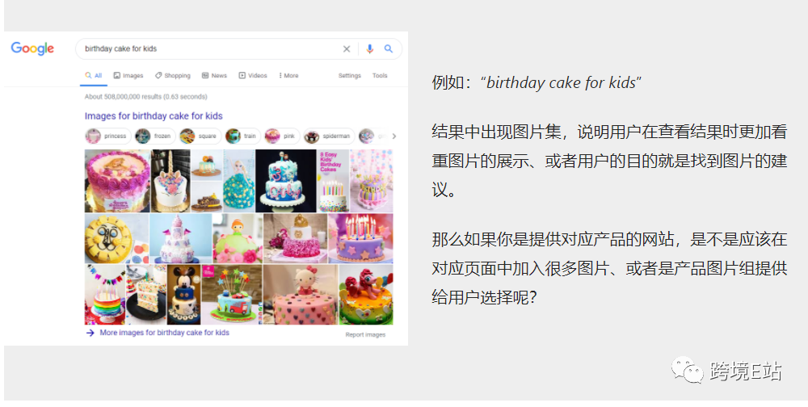The width and height of the screenshot is (808, 407).
Task: Open the More search options menu
Action: click(288, 75)
